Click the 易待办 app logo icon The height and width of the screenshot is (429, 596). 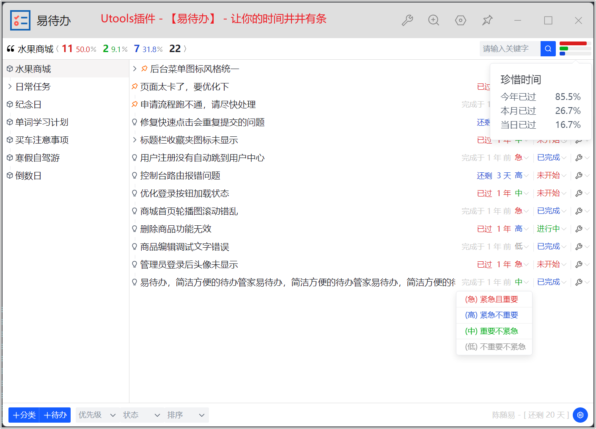tap(20, 20)
